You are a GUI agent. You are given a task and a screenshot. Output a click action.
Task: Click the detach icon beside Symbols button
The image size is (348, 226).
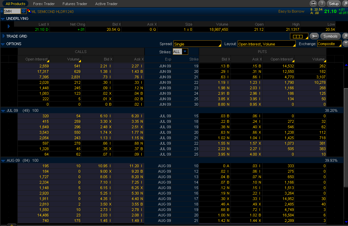point(345,36)
